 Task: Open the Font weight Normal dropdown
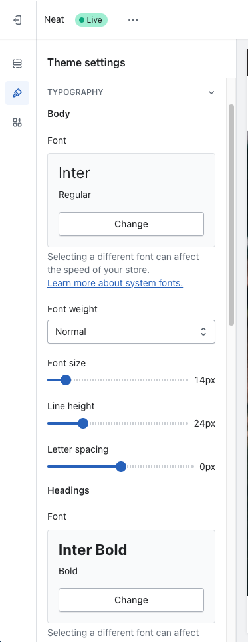(131, 332)
